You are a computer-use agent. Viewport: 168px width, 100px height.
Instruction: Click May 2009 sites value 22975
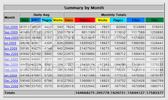click(69, 54)
